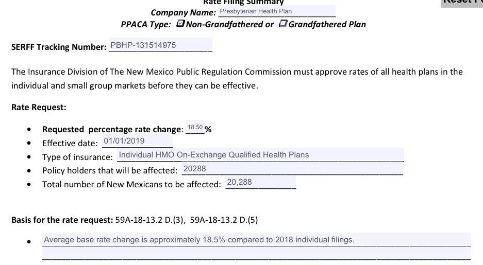Click the total New Mexicans affected field
Screen dimensions: 483x265
(260, 182)
